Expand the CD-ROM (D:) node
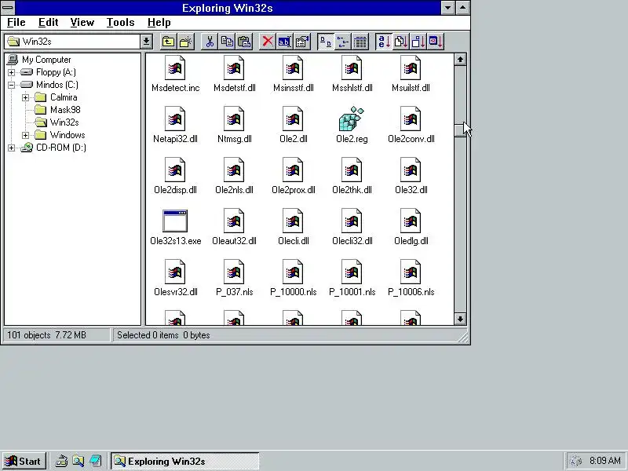 point(12,148)
